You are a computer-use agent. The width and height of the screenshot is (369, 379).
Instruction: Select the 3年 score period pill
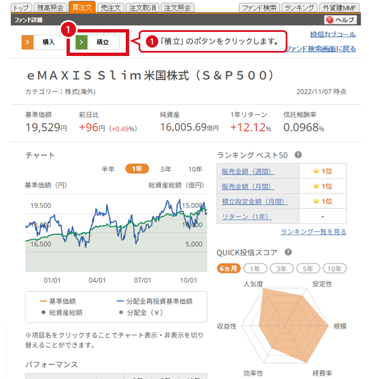(282, 268)
